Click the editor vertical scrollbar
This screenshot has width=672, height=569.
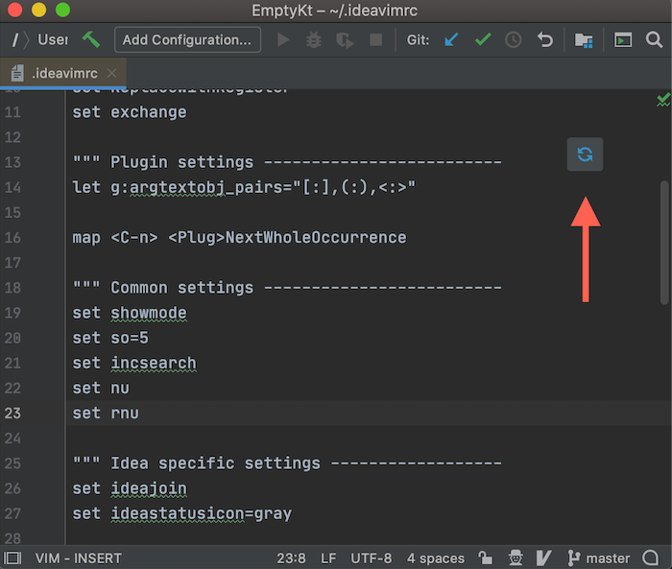pyautogui.click(x=664, y=240)
